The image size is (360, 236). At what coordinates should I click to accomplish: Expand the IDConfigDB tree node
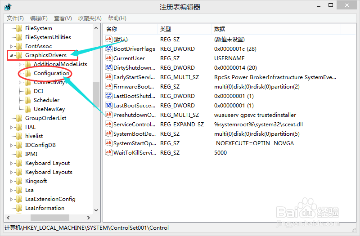click(12, 145)
